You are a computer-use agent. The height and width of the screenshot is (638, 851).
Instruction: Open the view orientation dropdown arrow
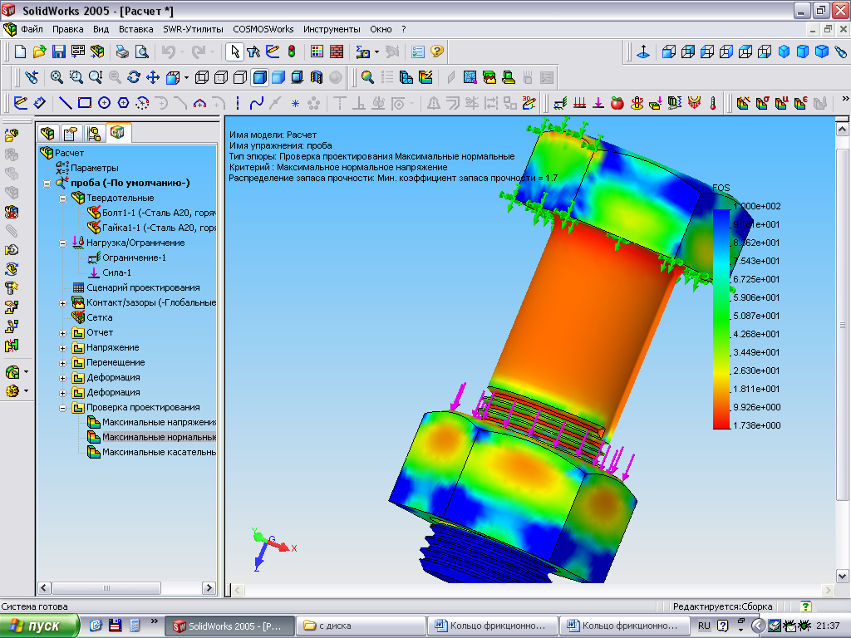click(186, 77)
